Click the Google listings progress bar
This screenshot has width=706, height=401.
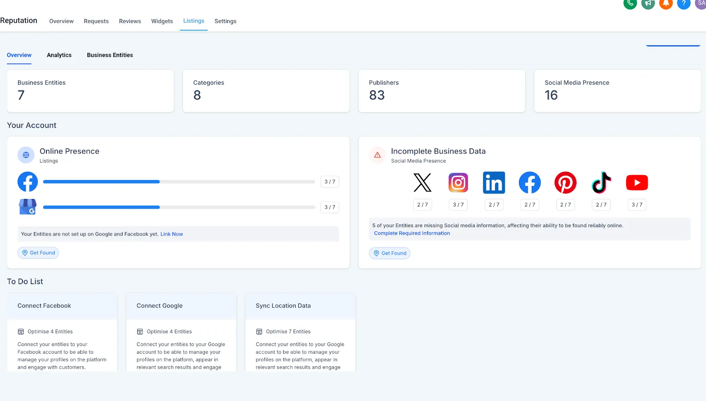pos(179,207)
